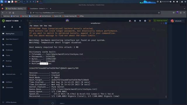
Task: Open Challenges in sidebar
Action: tap(12, 50)
